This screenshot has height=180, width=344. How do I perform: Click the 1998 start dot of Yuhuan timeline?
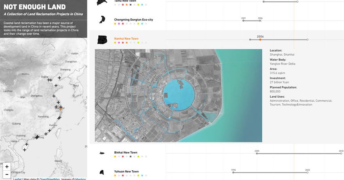pos(233,173)
